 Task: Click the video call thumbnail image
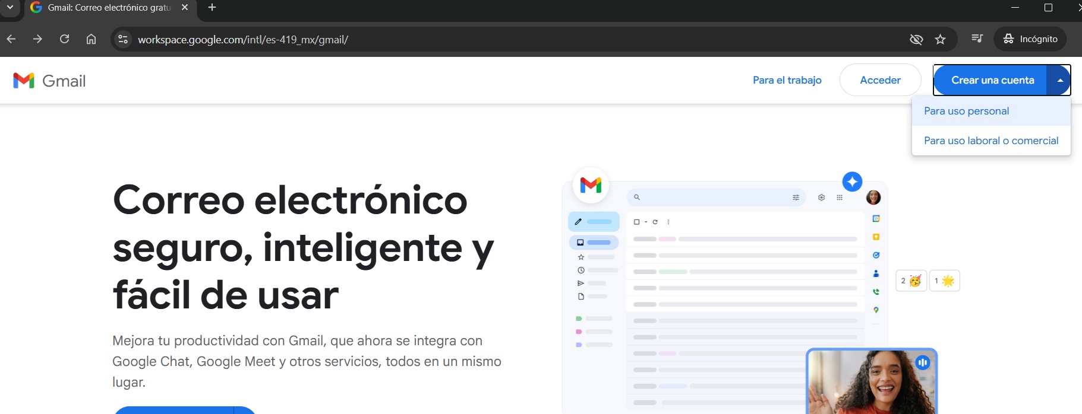[x=871, y=381]
